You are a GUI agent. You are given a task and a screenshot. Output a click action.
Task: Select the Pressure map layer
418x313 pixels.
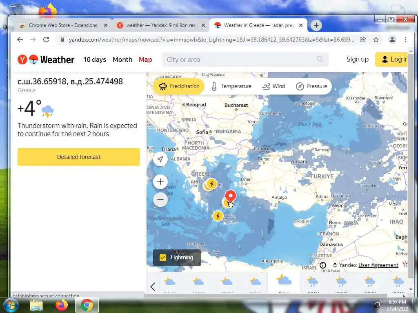[x=311, y=86]
